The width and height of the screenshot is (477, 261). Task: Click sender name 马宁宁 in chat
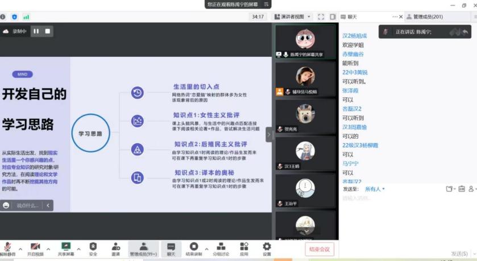pyautogui.click(x=350, y=164)
